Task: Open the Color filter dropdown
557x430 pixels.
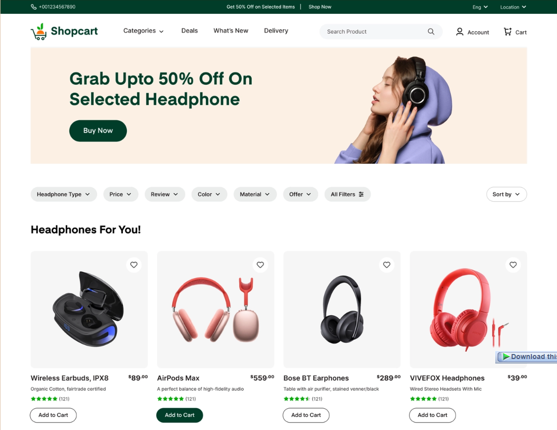Action: click(209, 194)
